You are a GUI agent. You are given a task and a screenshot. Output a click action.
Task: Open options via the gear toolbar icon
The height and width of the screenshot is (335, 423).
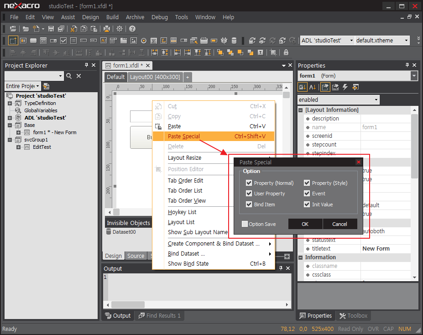pos(120,29)
